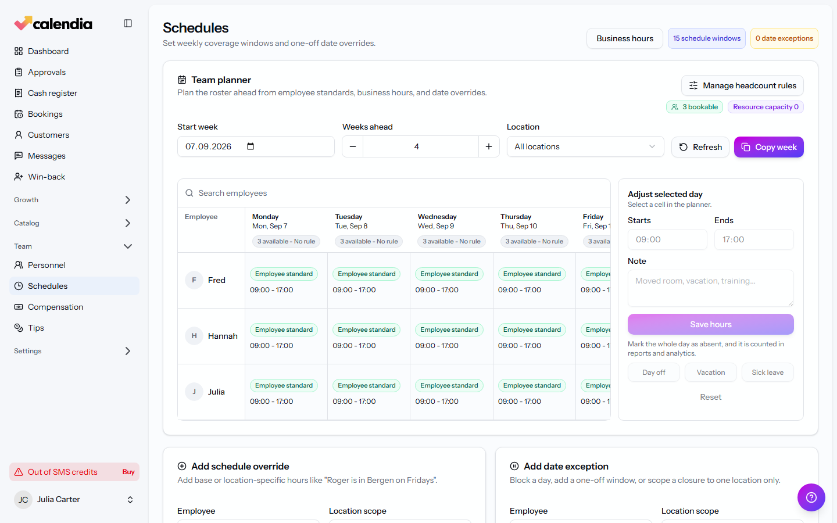Open Cash register
Image resolution: width=837 pixels, height=523 pixels.
point(74,93)
